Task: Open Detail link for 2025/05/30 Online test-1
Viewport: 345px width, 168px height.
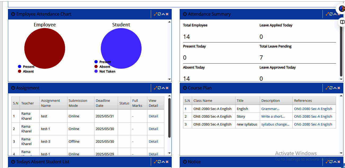Action: point(153,129)
